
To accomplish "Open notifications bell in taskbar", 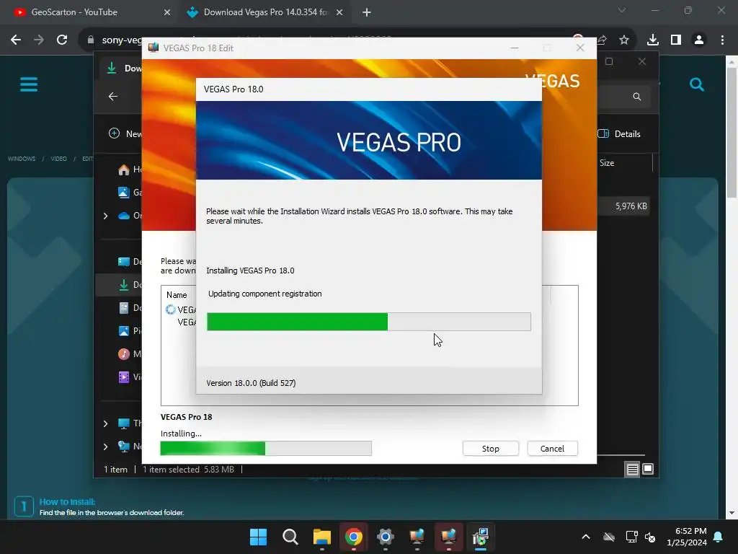I will pos(719,537).
